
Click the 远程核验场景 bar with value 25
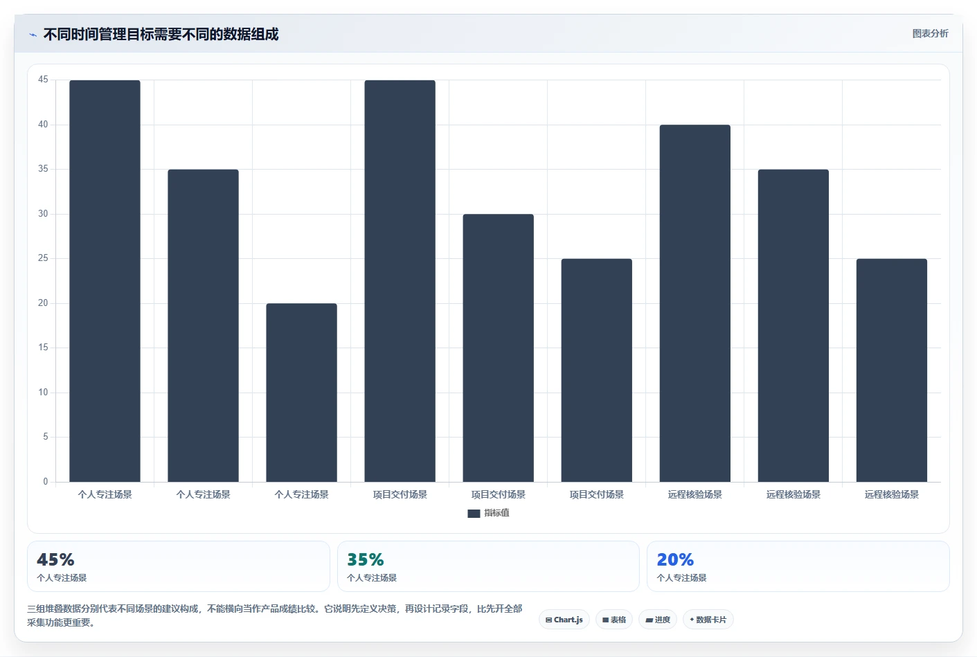tap(891, 370)
